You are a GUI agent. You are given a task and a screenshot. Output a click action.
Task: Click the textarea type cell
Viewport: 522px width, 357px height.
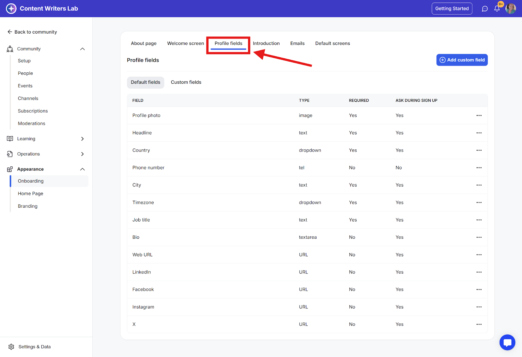tap(308, 237)
